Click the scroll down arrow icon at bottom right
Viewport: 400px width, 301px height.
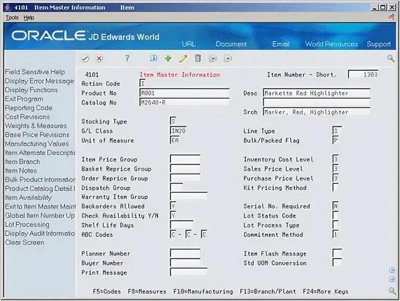pos(392,279)
